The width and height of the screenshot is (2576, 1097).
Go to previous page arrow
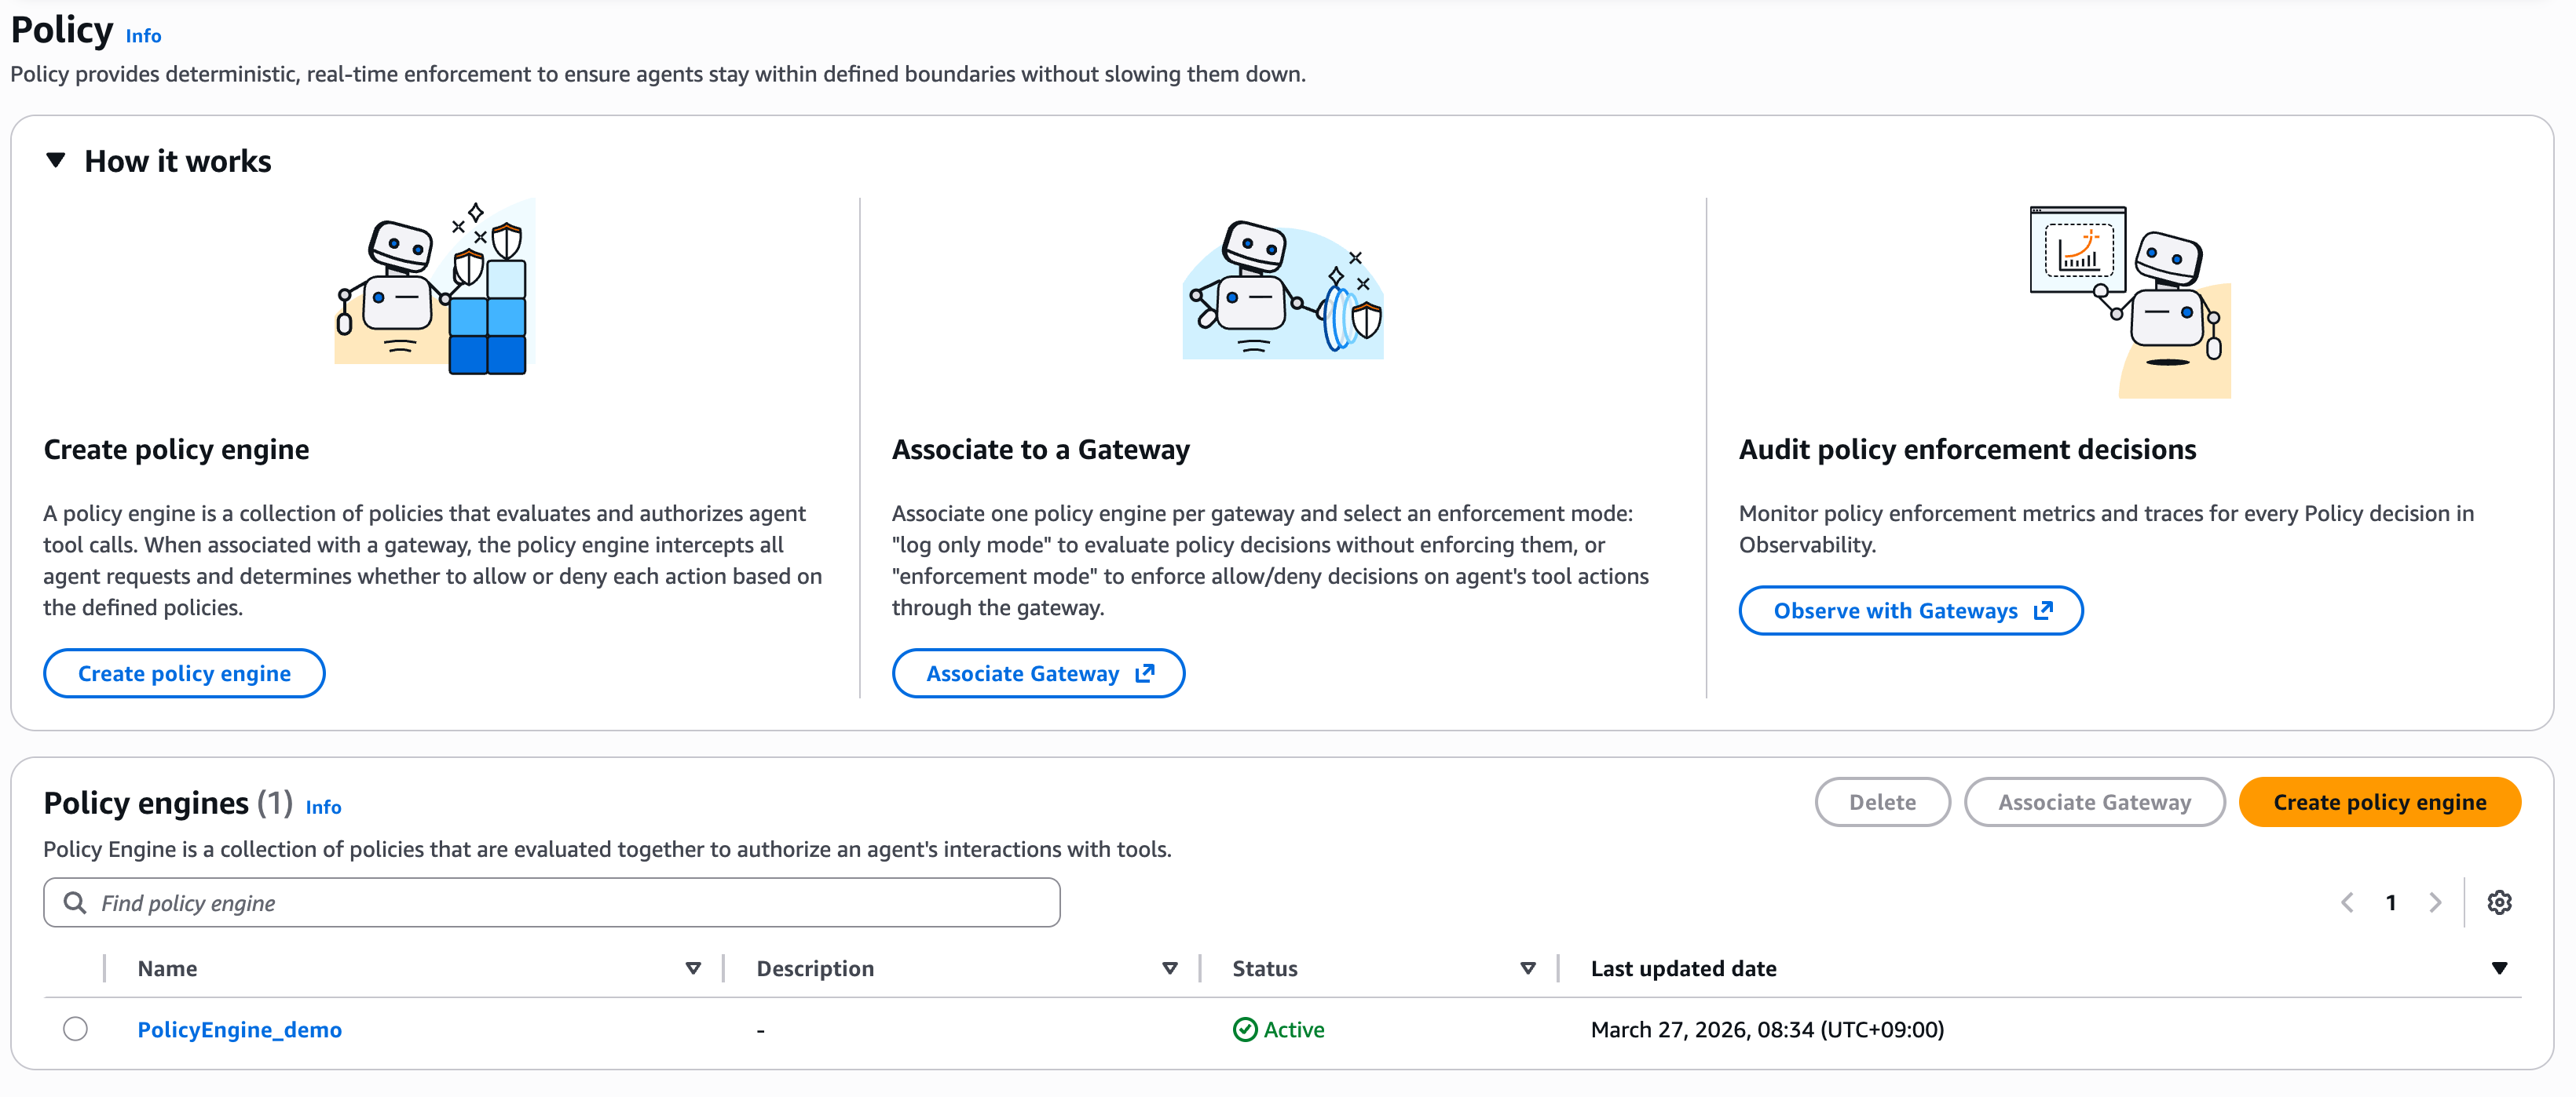click(x=2347, y=903)
